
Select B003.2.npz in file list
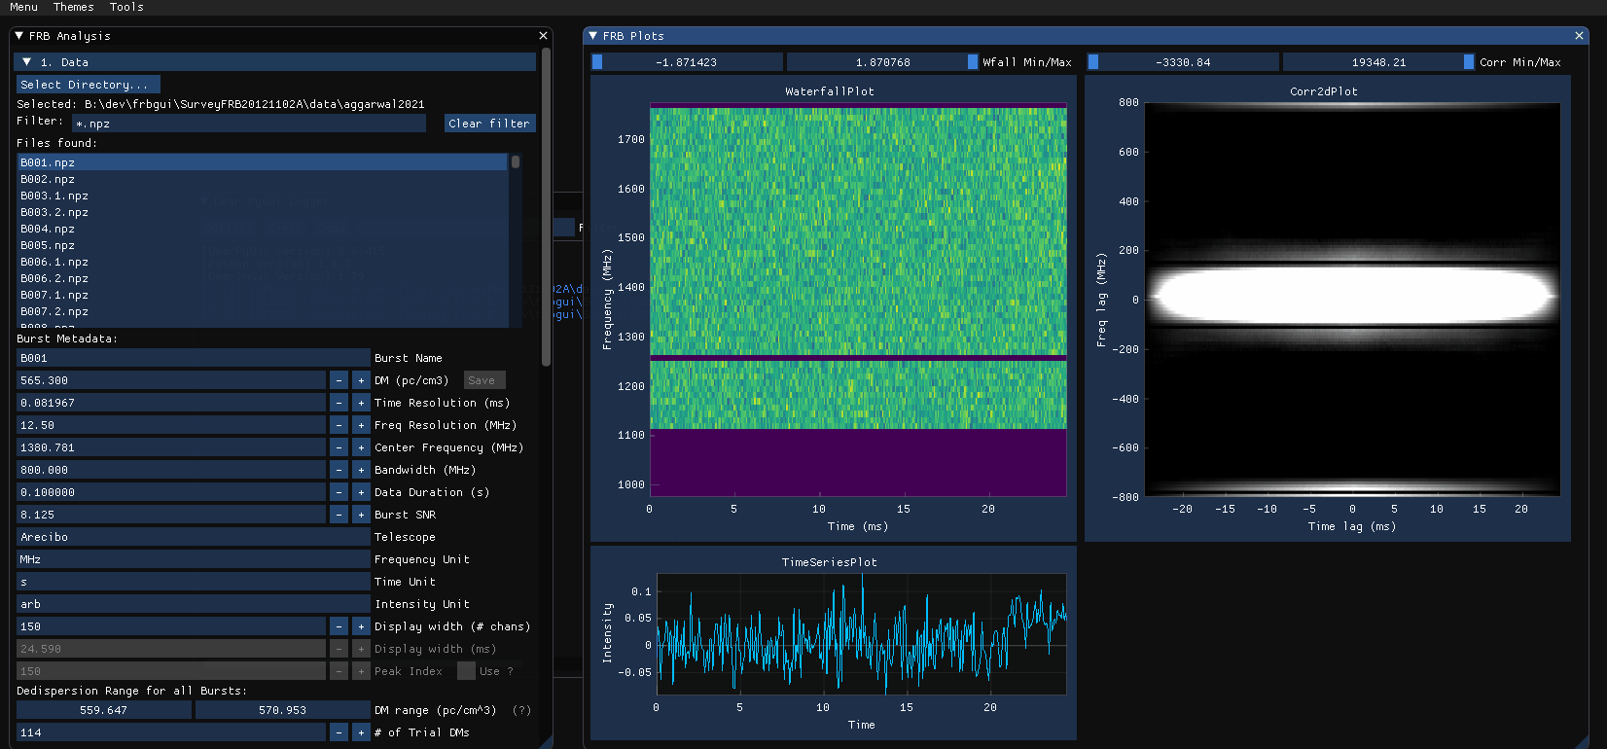pyautogui.click(x=263, y=212)
